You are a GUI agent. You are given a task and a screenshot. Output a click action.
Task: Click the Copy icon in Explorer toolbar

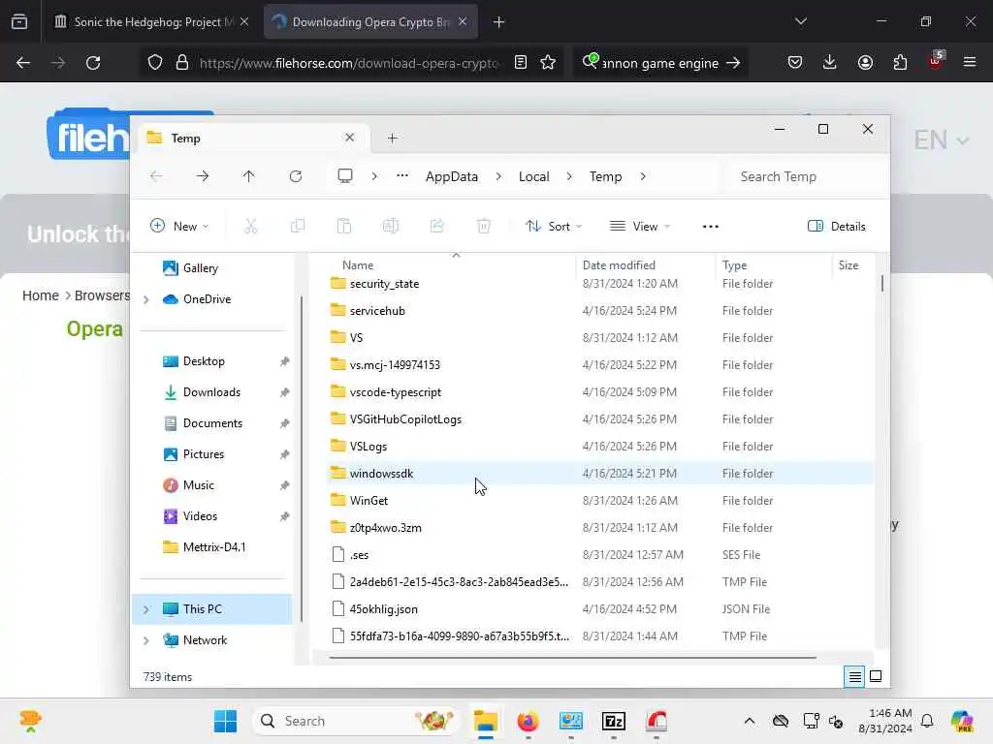pyautogui.click(x=298, y=226)
